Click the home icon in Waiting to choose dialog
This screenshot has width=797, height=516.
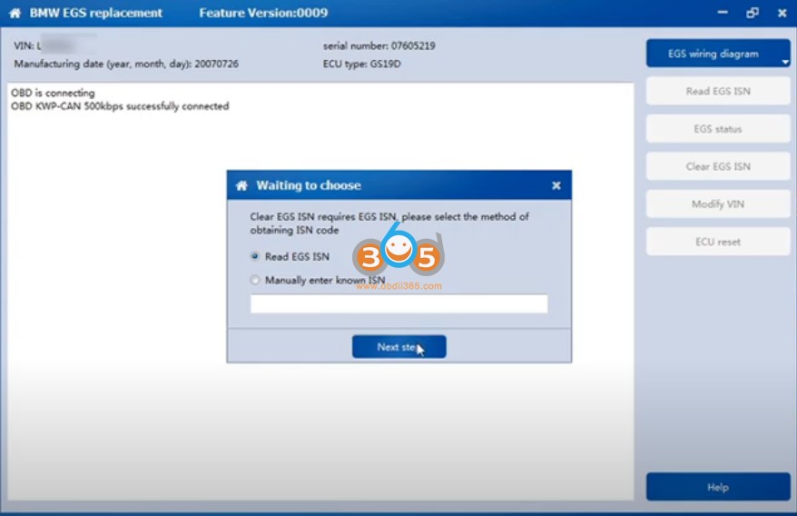pyautogui.click(x=241, y=185)
